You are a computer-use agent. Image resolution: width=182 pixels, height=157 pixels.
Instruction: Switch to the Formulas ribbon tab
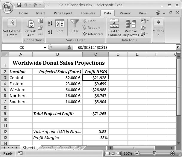pos(88,13)
